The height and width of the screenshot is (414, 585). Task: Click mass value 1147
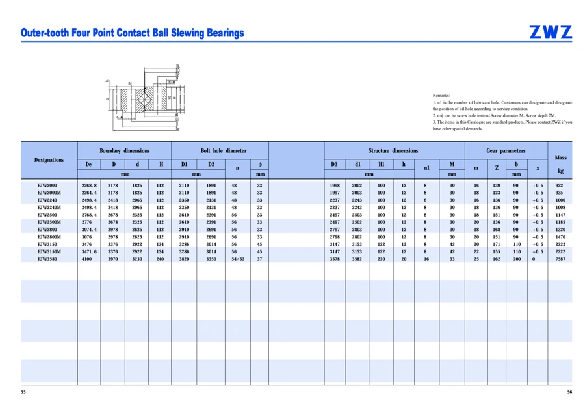pyautogui.click(x=560, y=215)
